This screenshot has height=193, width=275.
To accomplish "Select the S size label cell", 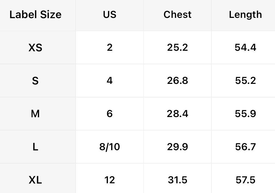I will coord(35,81).
